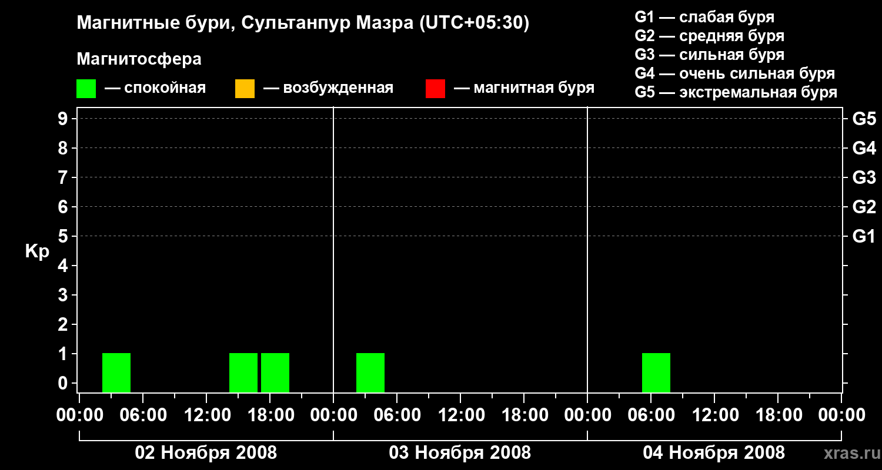The width and height of the screenshot is (882, 470).
Task: Click the 06:00 time label above 04 Ноября
Action: pos(651,415)
